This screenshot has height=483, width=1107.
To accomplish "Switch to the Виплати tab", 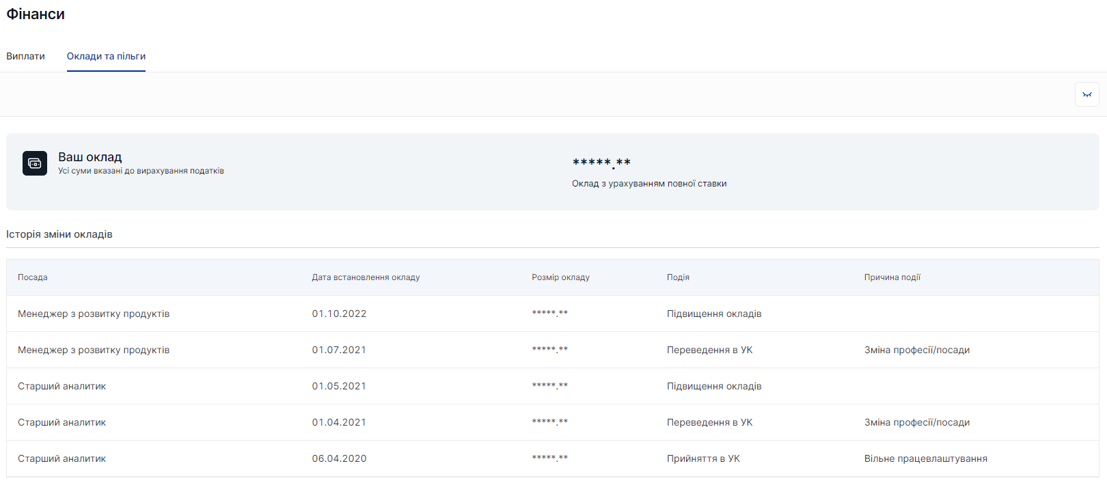I will click(x=25, y=56).
